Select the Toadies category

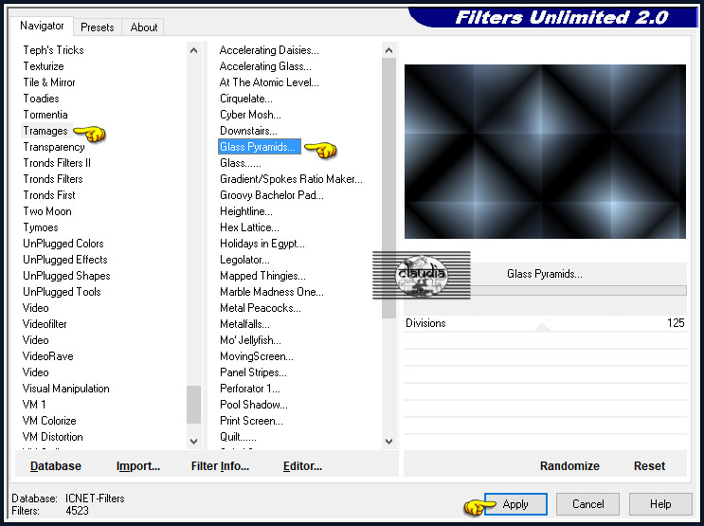tap(42, 99)
